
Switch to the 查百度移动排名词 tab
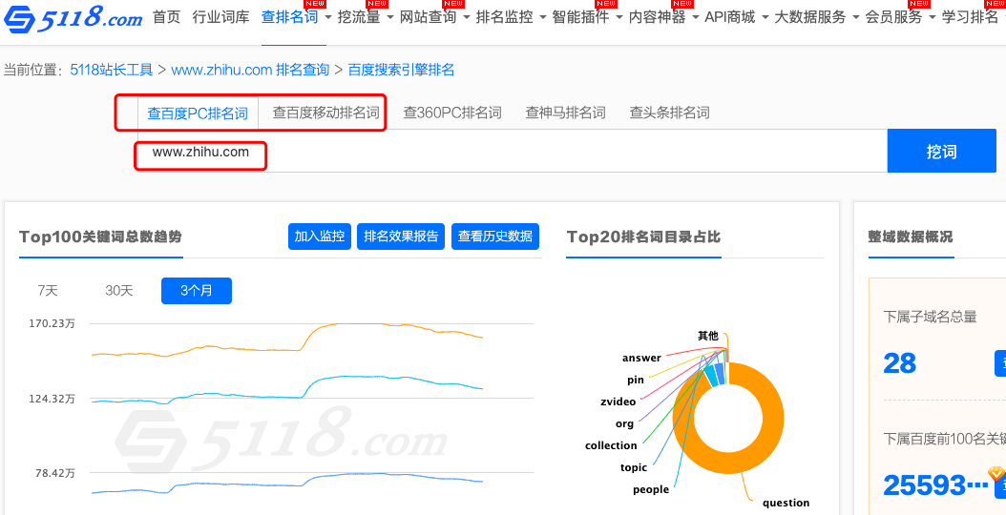tap(325, 113)
